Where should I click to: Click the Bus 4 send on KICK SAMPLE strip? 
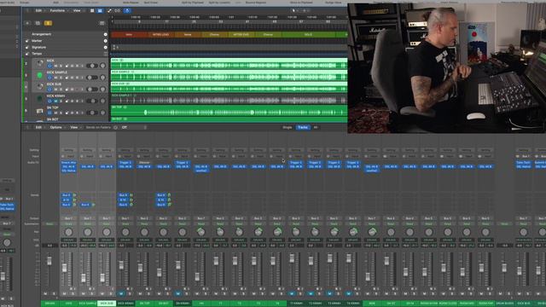tap(85, 205)
